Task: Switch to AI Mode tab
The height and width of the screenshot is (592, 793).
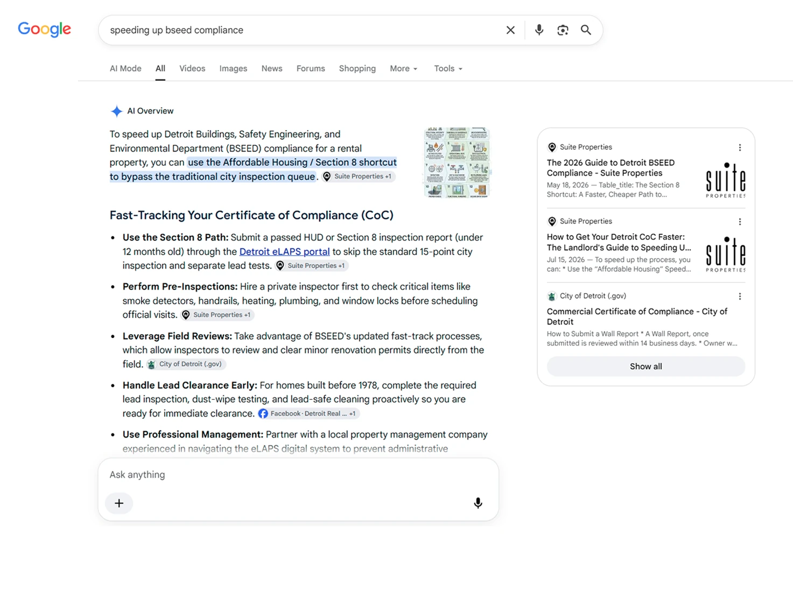Action: (125, 68)
